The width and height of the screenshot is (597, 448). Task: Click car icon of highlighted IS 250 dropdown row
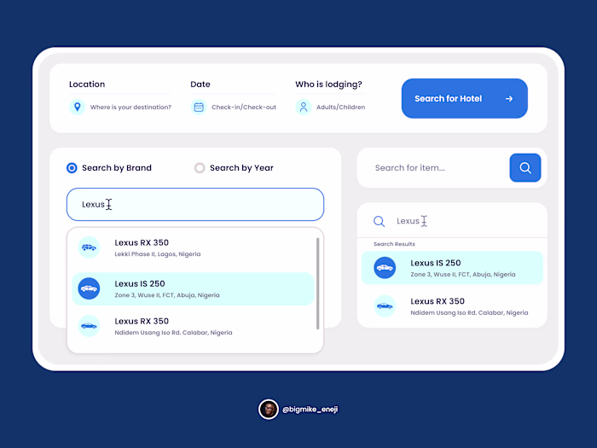89,288
